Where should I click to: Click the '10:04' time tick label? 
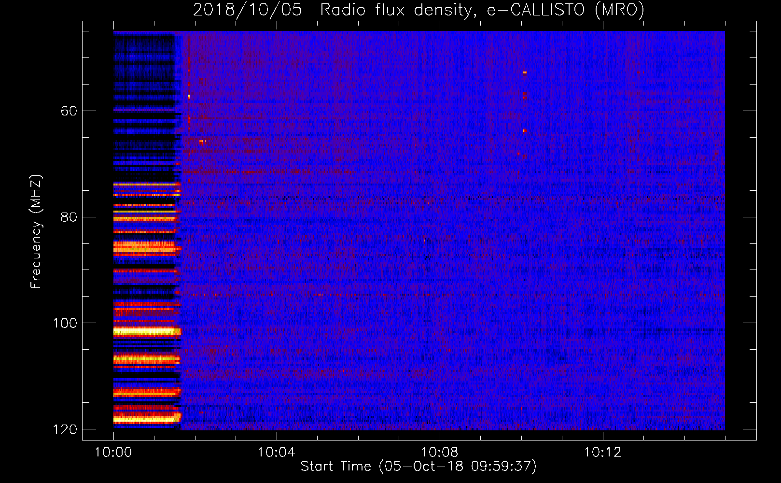(276, 453)
